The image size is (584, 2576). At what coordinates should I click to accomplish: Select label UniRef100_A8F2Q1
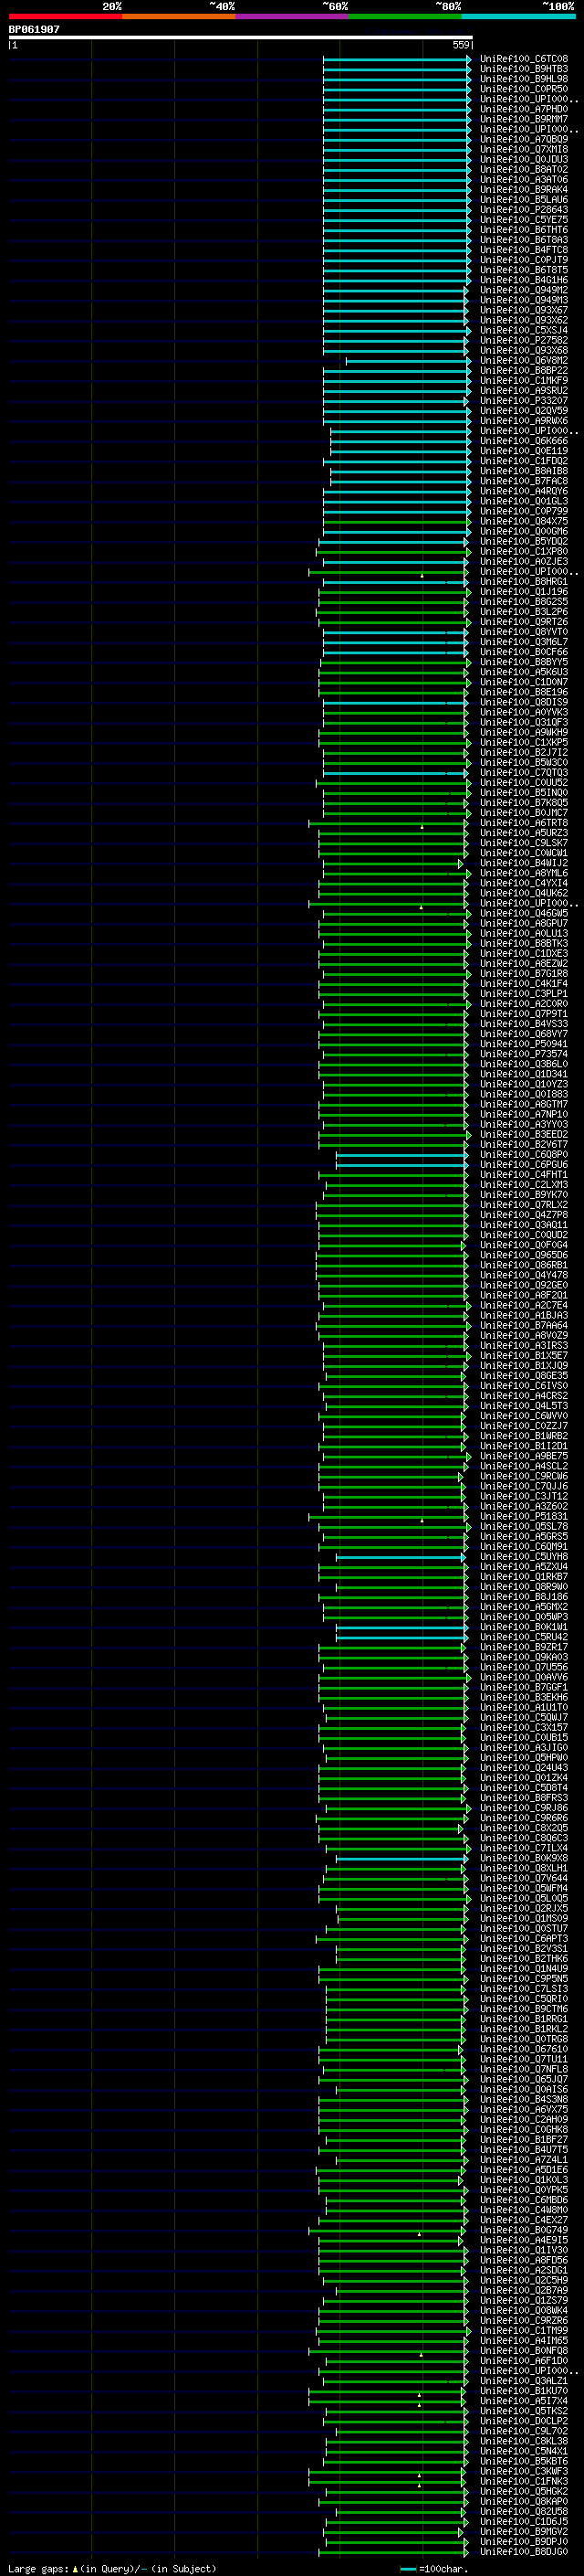click(x=524, y=1296)
